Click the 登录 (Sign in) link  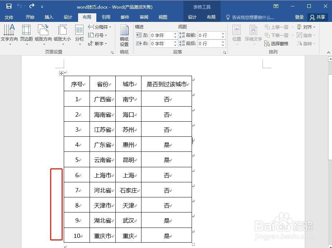299,17
